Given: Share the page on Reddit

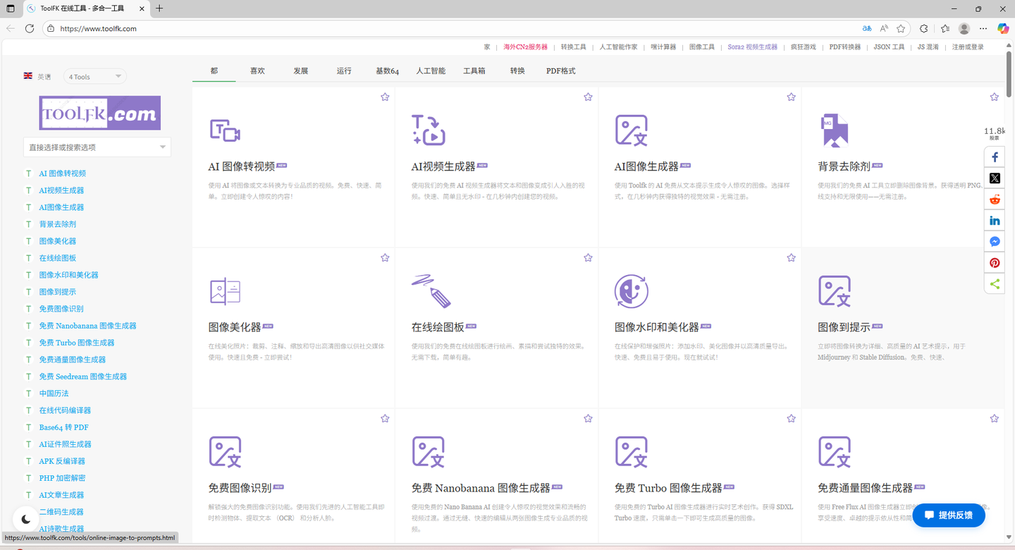Looking at the screenshot, I should point(995,200).
